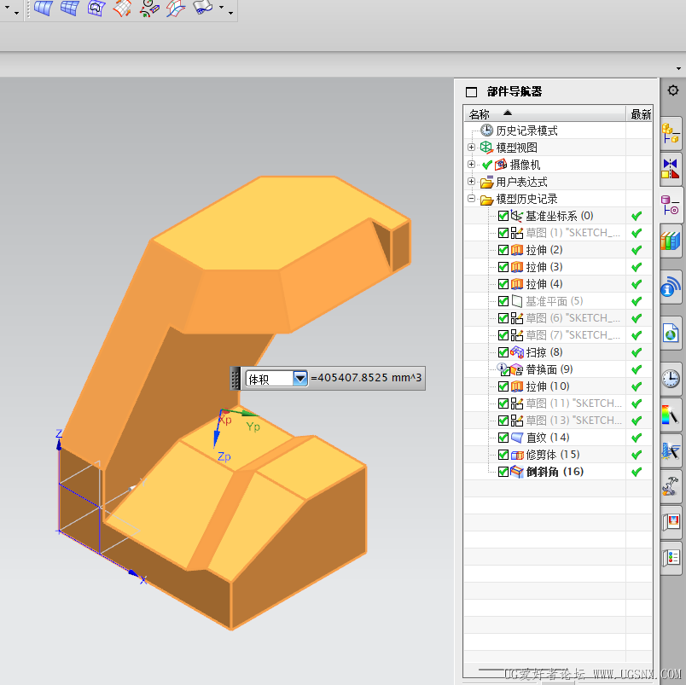The height and width of the screenshot is (685, 686).
Task: Collapse the 模型历史记录 tree node
Action: pos(471,198)
